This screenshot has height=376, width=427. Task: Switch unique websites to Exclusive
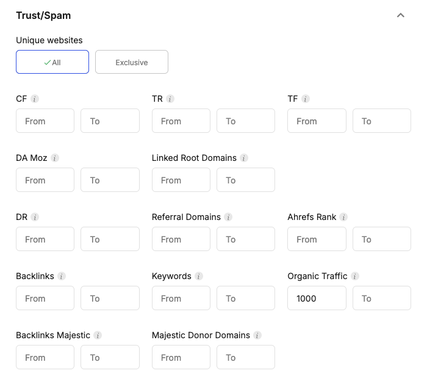click(x=132, y=62)
